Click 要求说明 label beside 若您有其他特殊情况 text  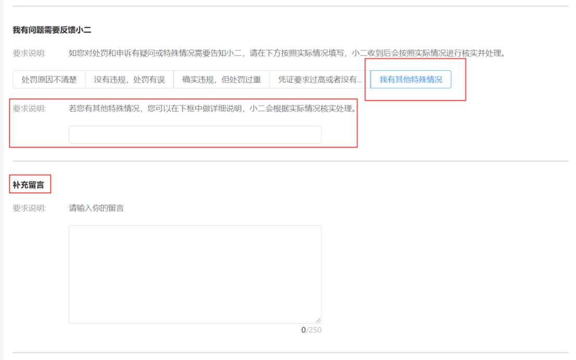(29, 109)
